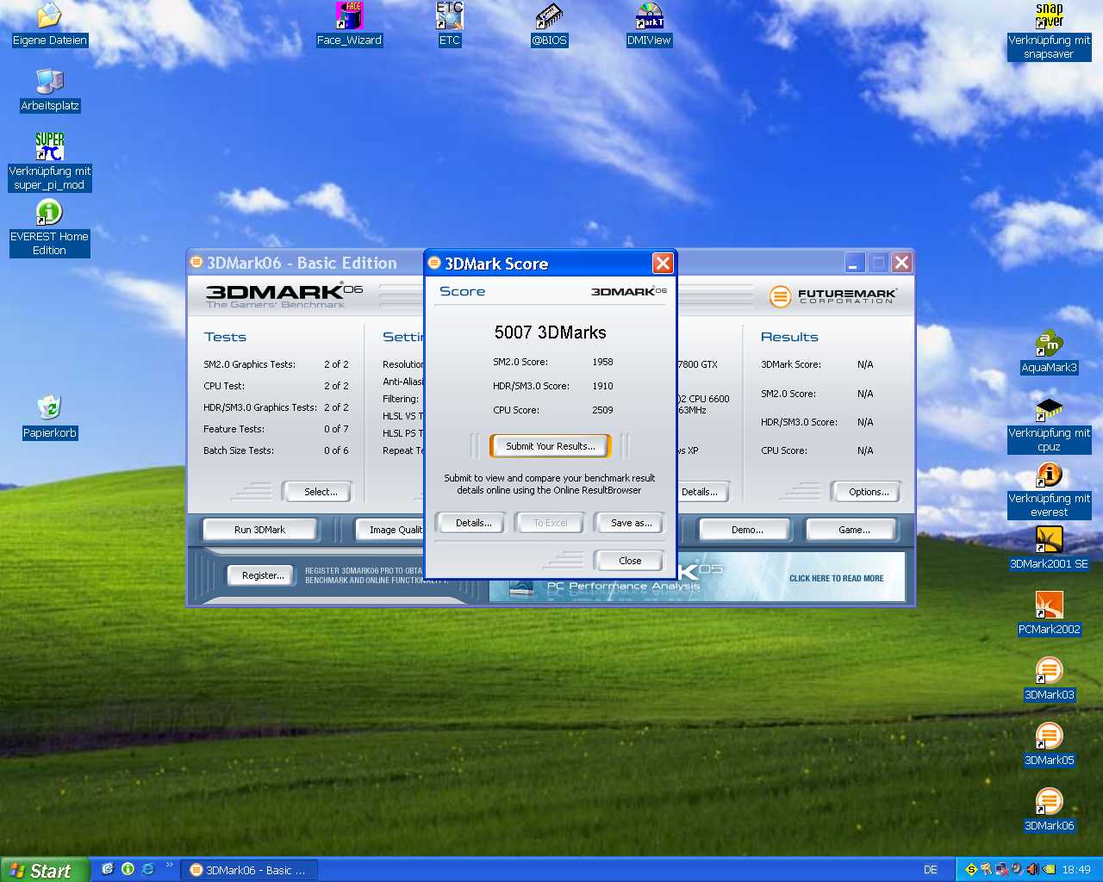Click the Close button in score dialog
The width and height of the screenshot is (1103, 882).
pyautogui.click(x=630, y=561)
